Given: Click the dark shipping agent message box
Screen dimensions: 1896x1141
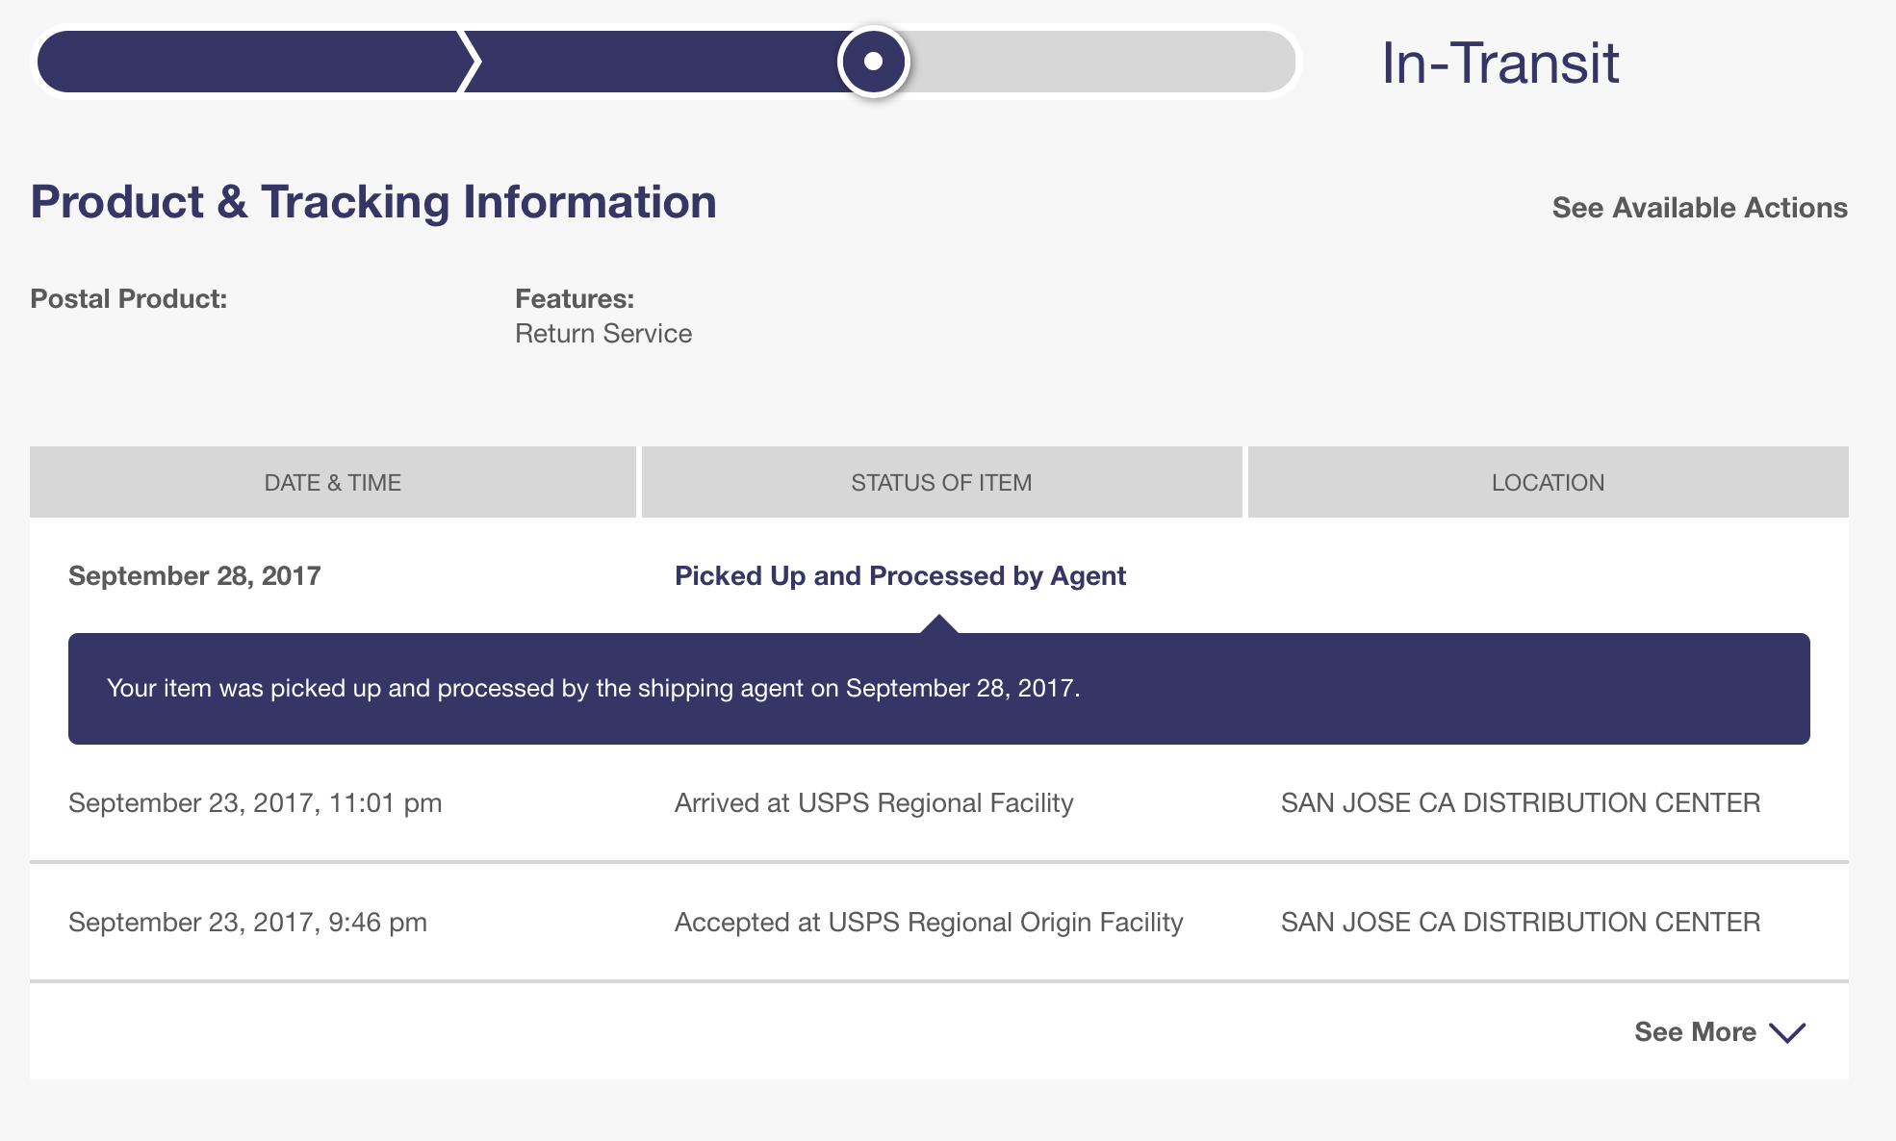Looking at the screenshot, I should coord(938,689).
